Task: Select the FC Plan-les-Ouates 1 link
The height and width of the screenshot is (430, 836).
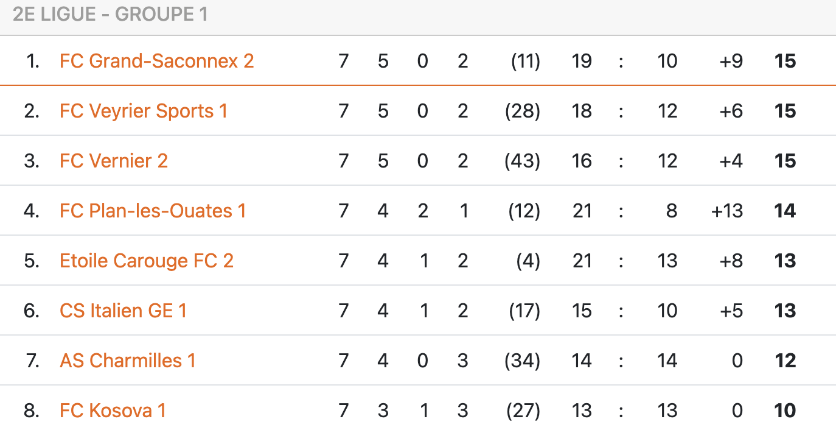Action: [x=153, y=211]
